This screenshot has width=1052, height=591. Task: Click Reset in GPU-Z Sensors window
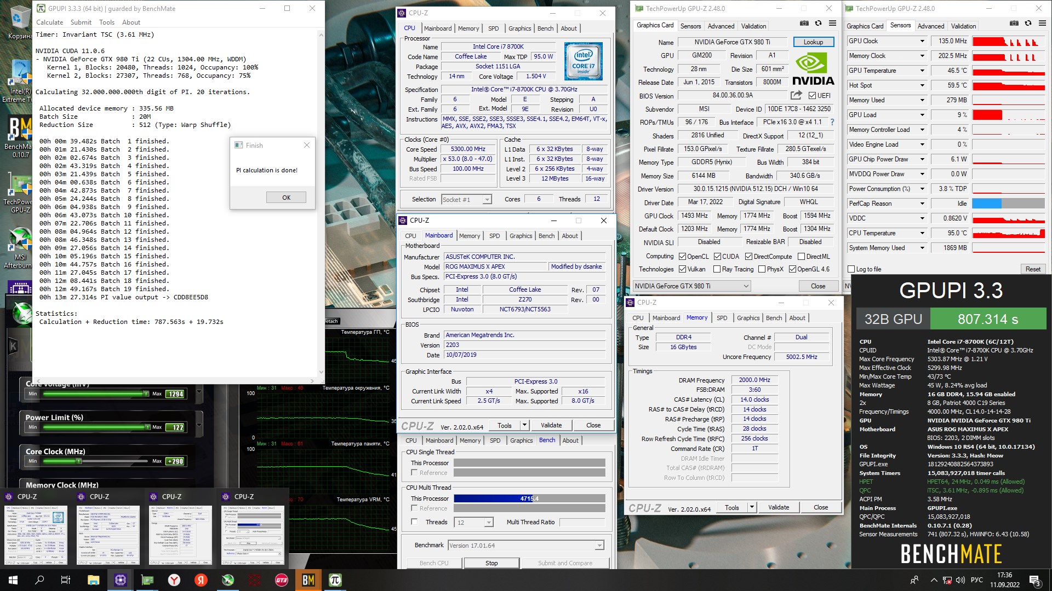coord(1033,269)
